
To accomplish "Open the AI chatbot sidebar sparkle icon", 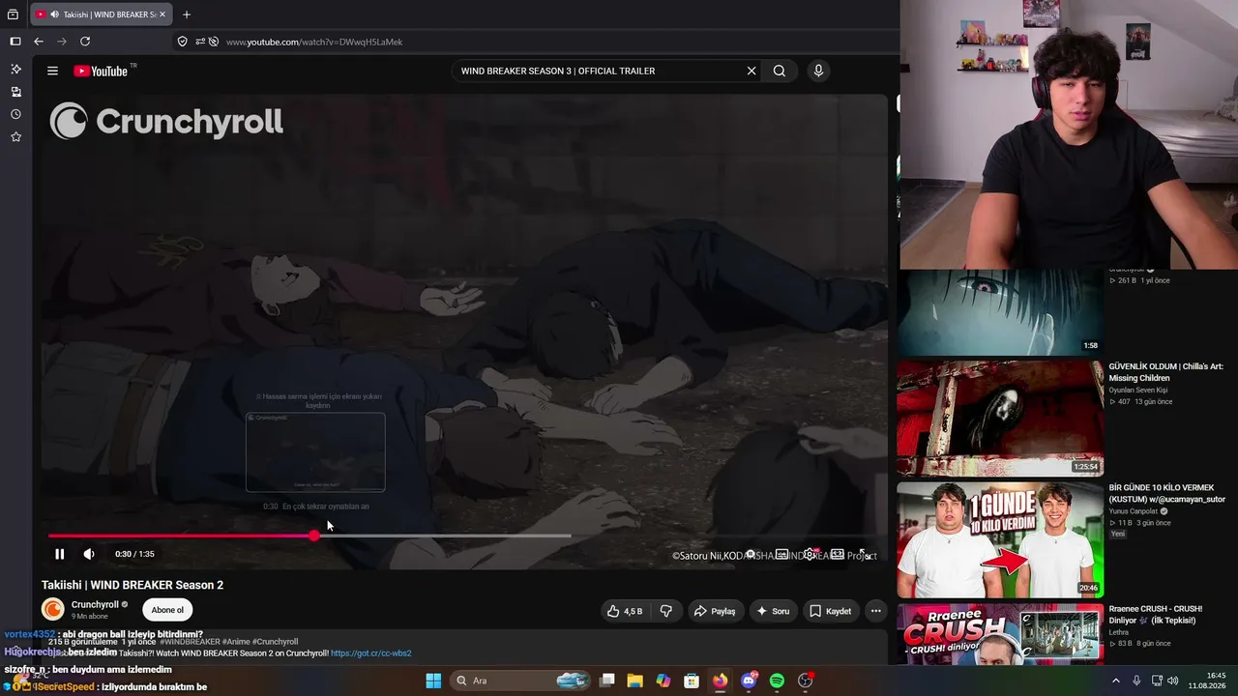I will (15, 69).
